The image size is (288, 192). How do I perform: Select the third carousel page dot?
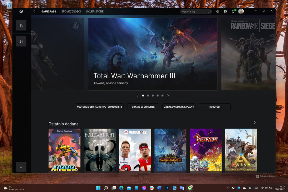pos(153,96)
